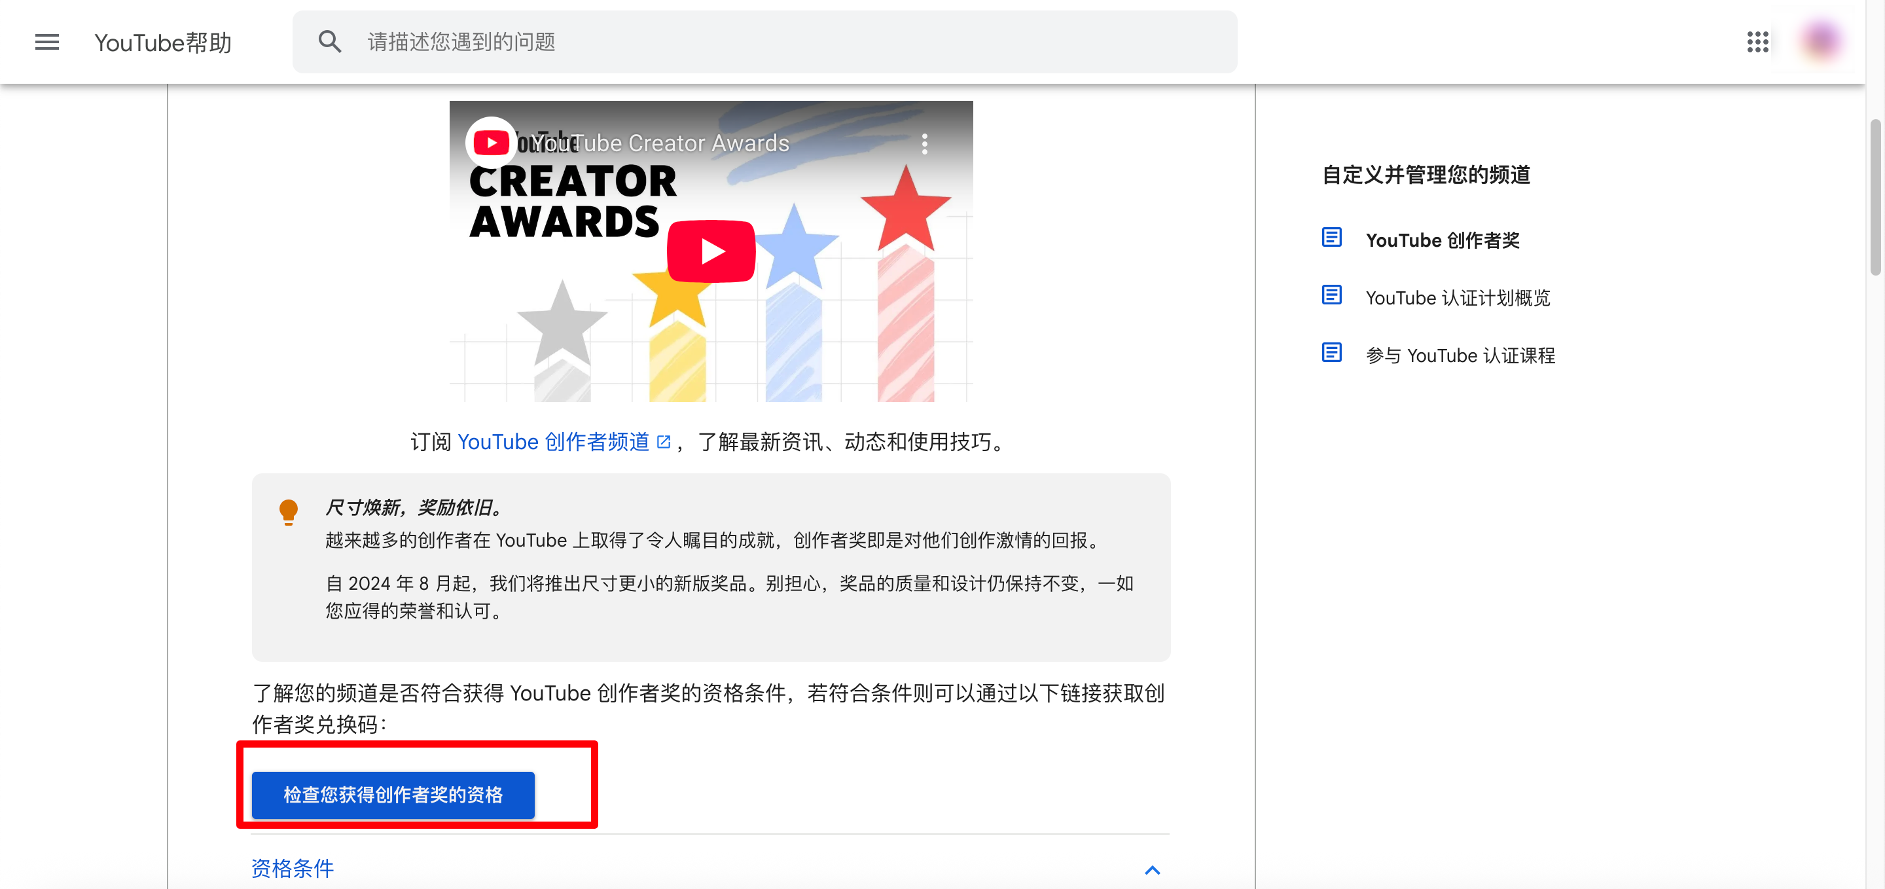Click the article icon beside 参与 YouTube 认证课程
Image resolution: width=1885 pixels, height=889 pixels.
(1331, 354)
